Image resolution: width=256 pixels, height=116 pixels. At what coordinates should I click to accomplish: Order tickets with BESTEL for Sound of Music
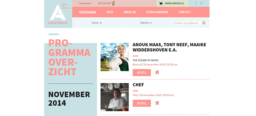tap(142, 73)
